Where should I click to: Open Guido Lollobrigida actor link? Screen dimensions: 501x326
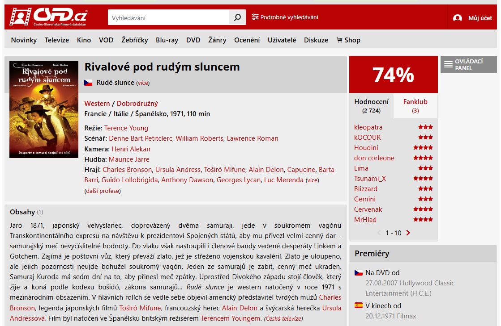tap(130, 180)
